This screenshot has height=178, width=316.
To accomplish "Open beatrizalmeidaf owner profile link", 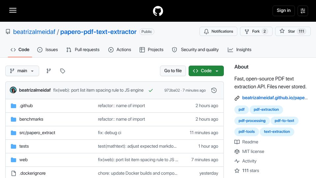I will (x=34, y=32).
